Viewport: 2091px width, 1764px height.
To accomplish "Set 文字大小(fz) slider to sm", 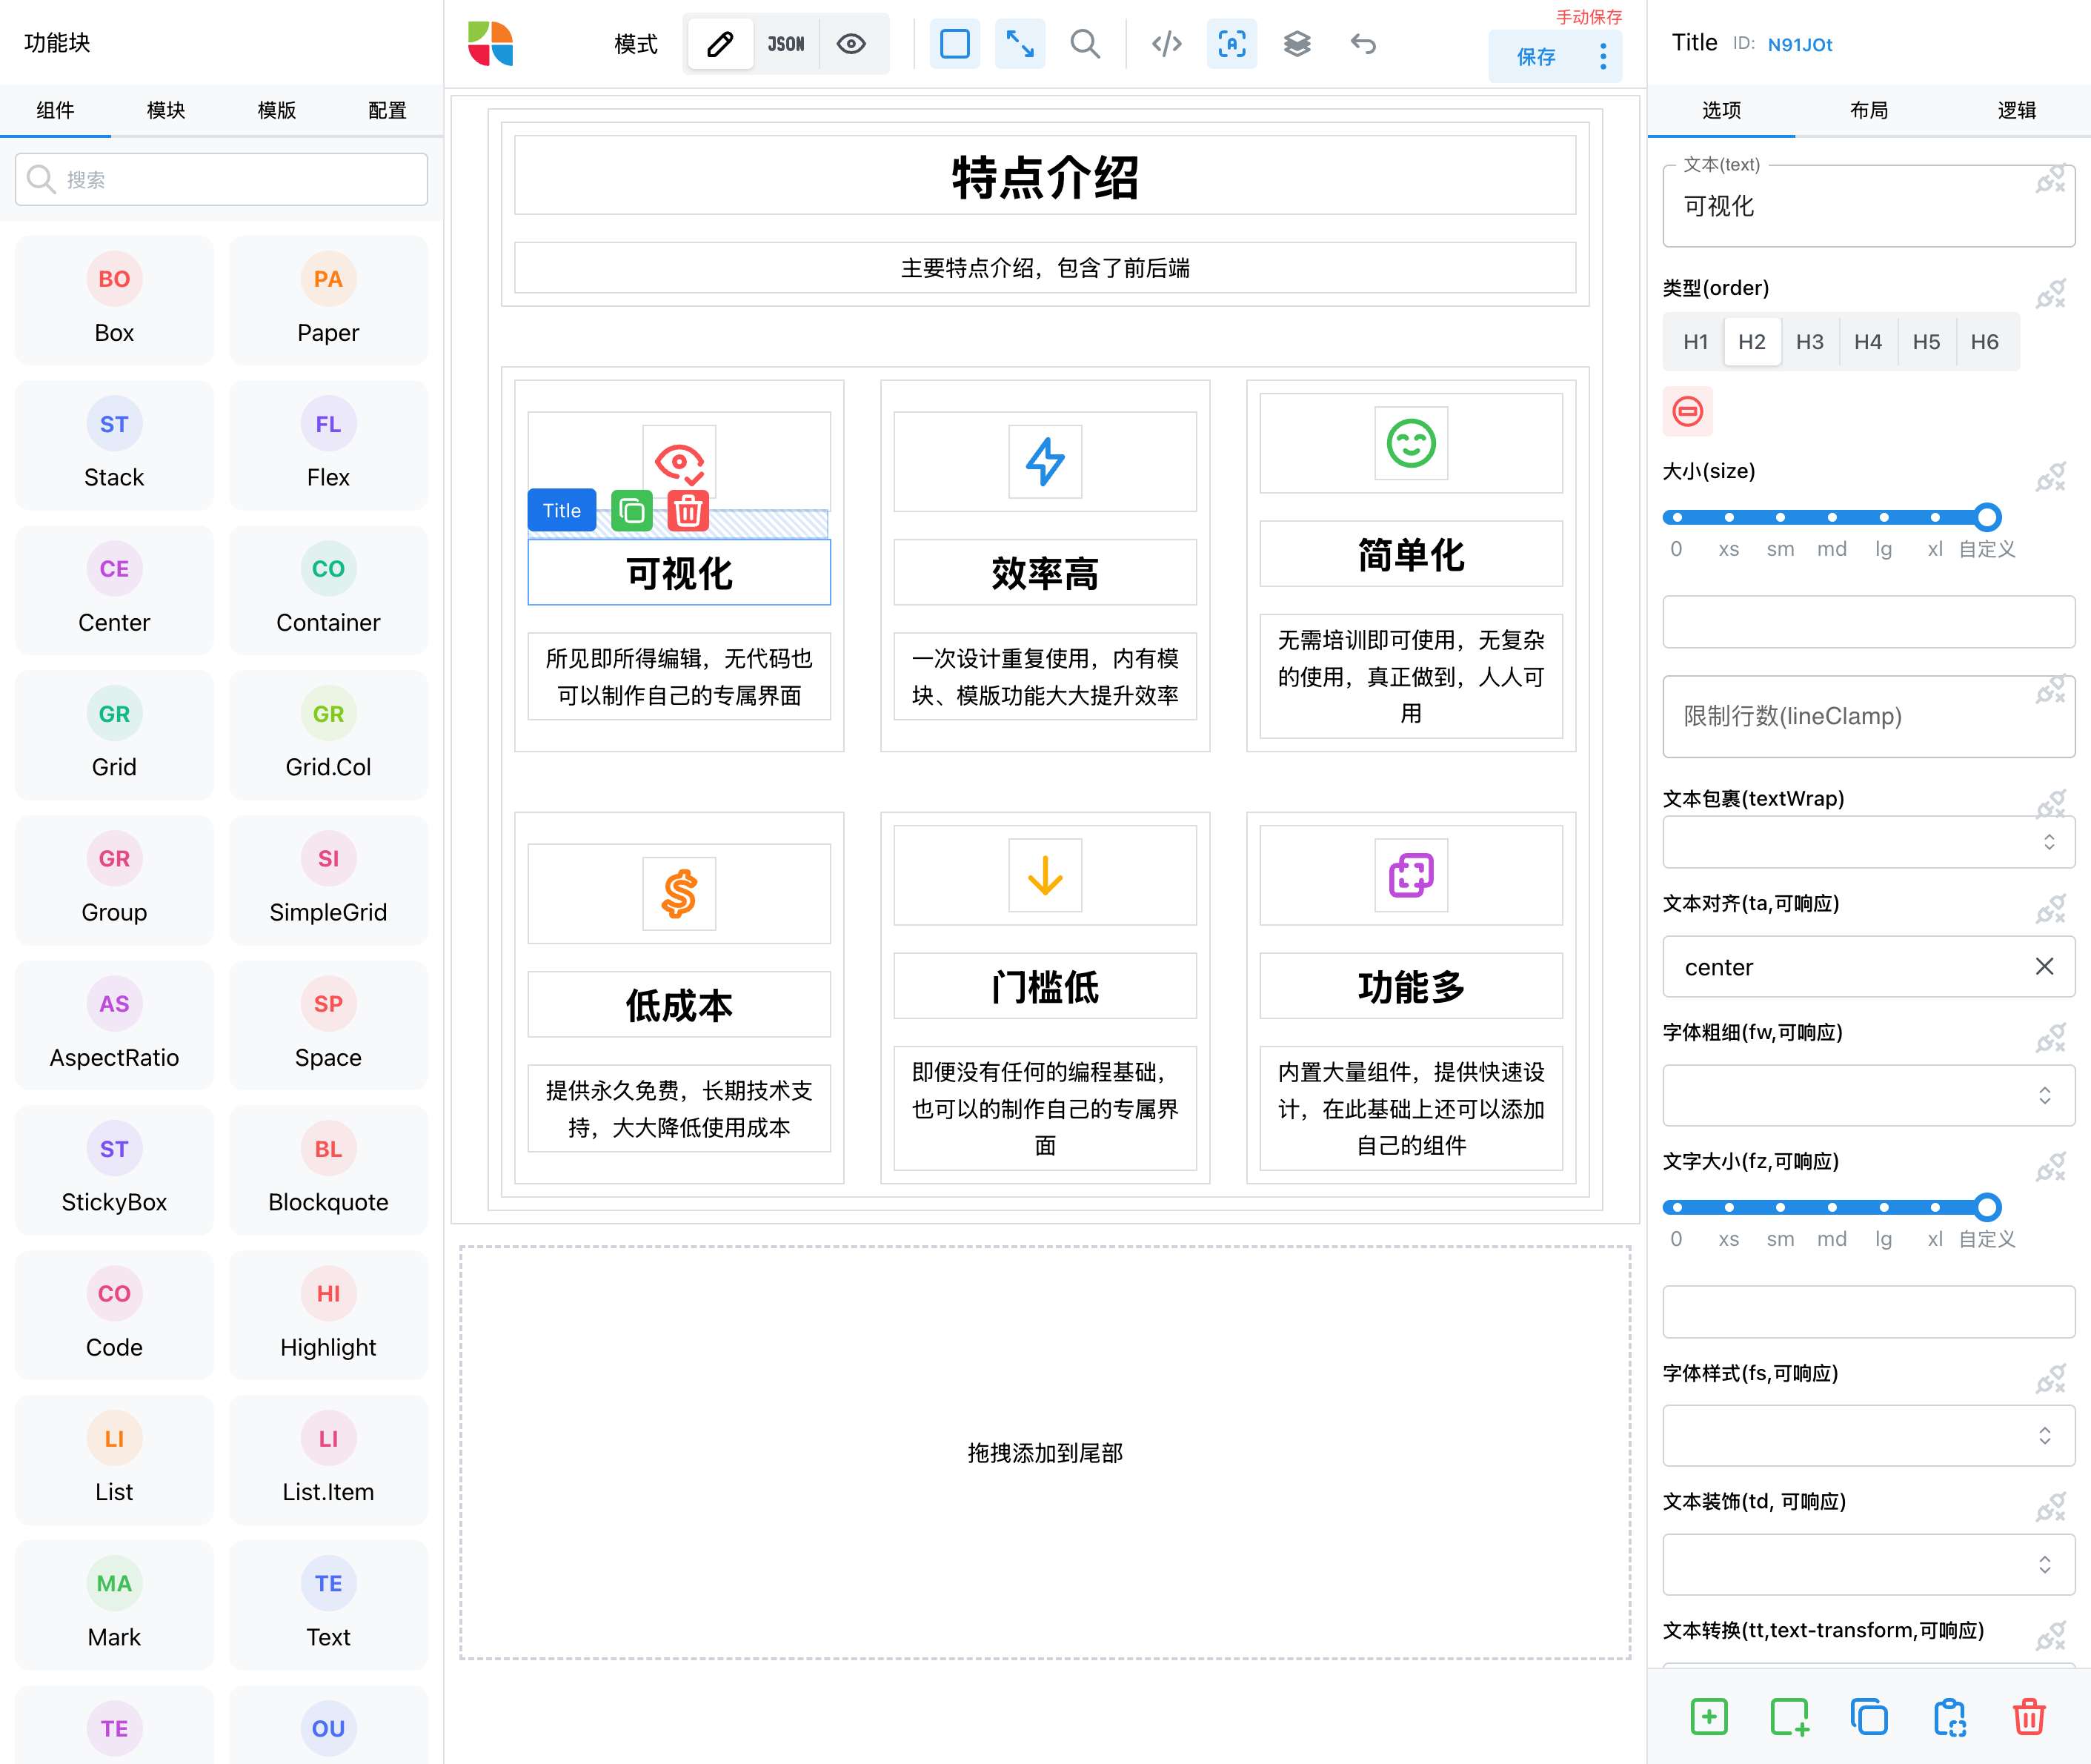I will coord(1779,1207).
